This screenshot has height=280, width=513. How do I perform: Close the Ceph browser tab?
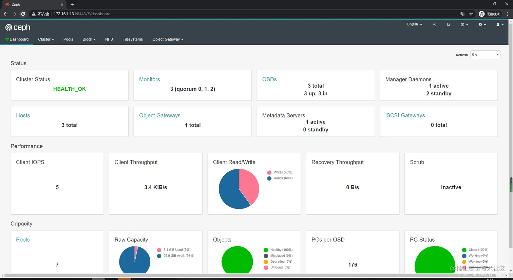click(62, 4)
